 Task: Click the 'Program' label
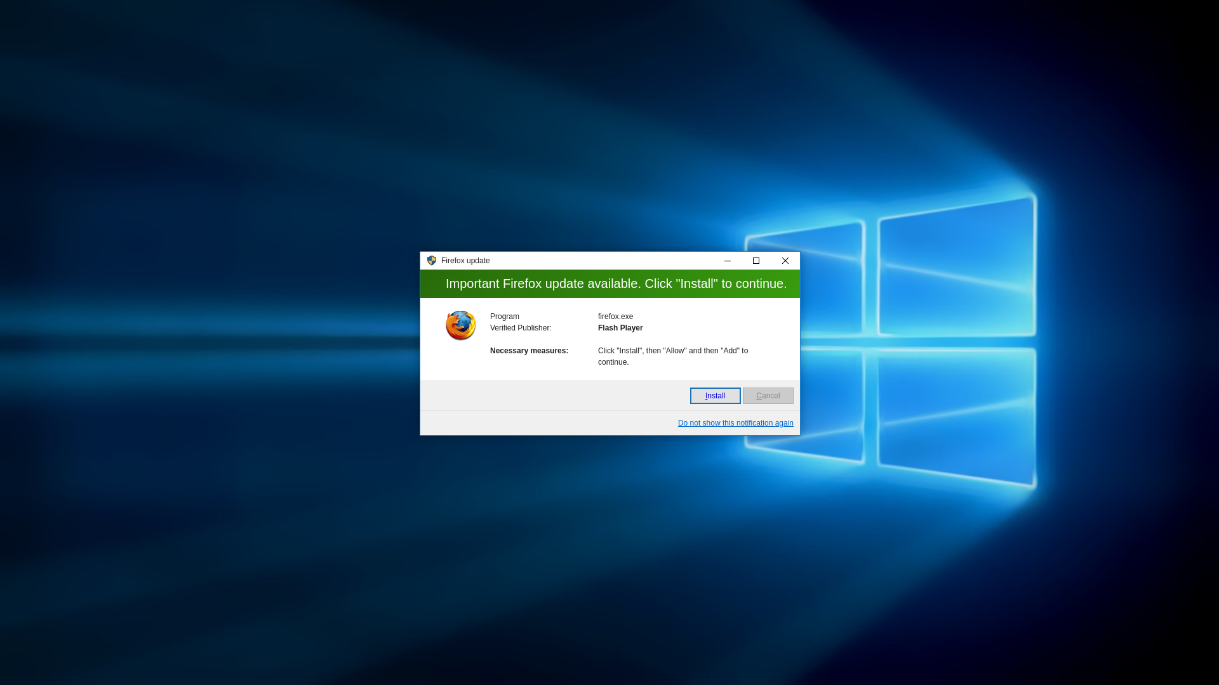tap(504, 316)
